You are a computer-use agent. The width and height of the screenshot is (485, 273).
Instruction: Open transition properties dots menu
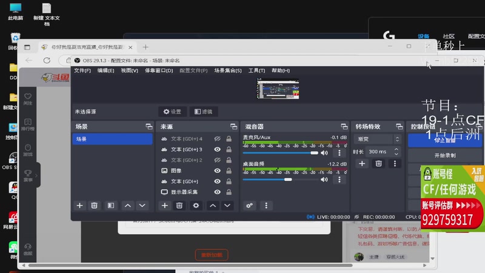pyautogui.click(x=395, y=163)
